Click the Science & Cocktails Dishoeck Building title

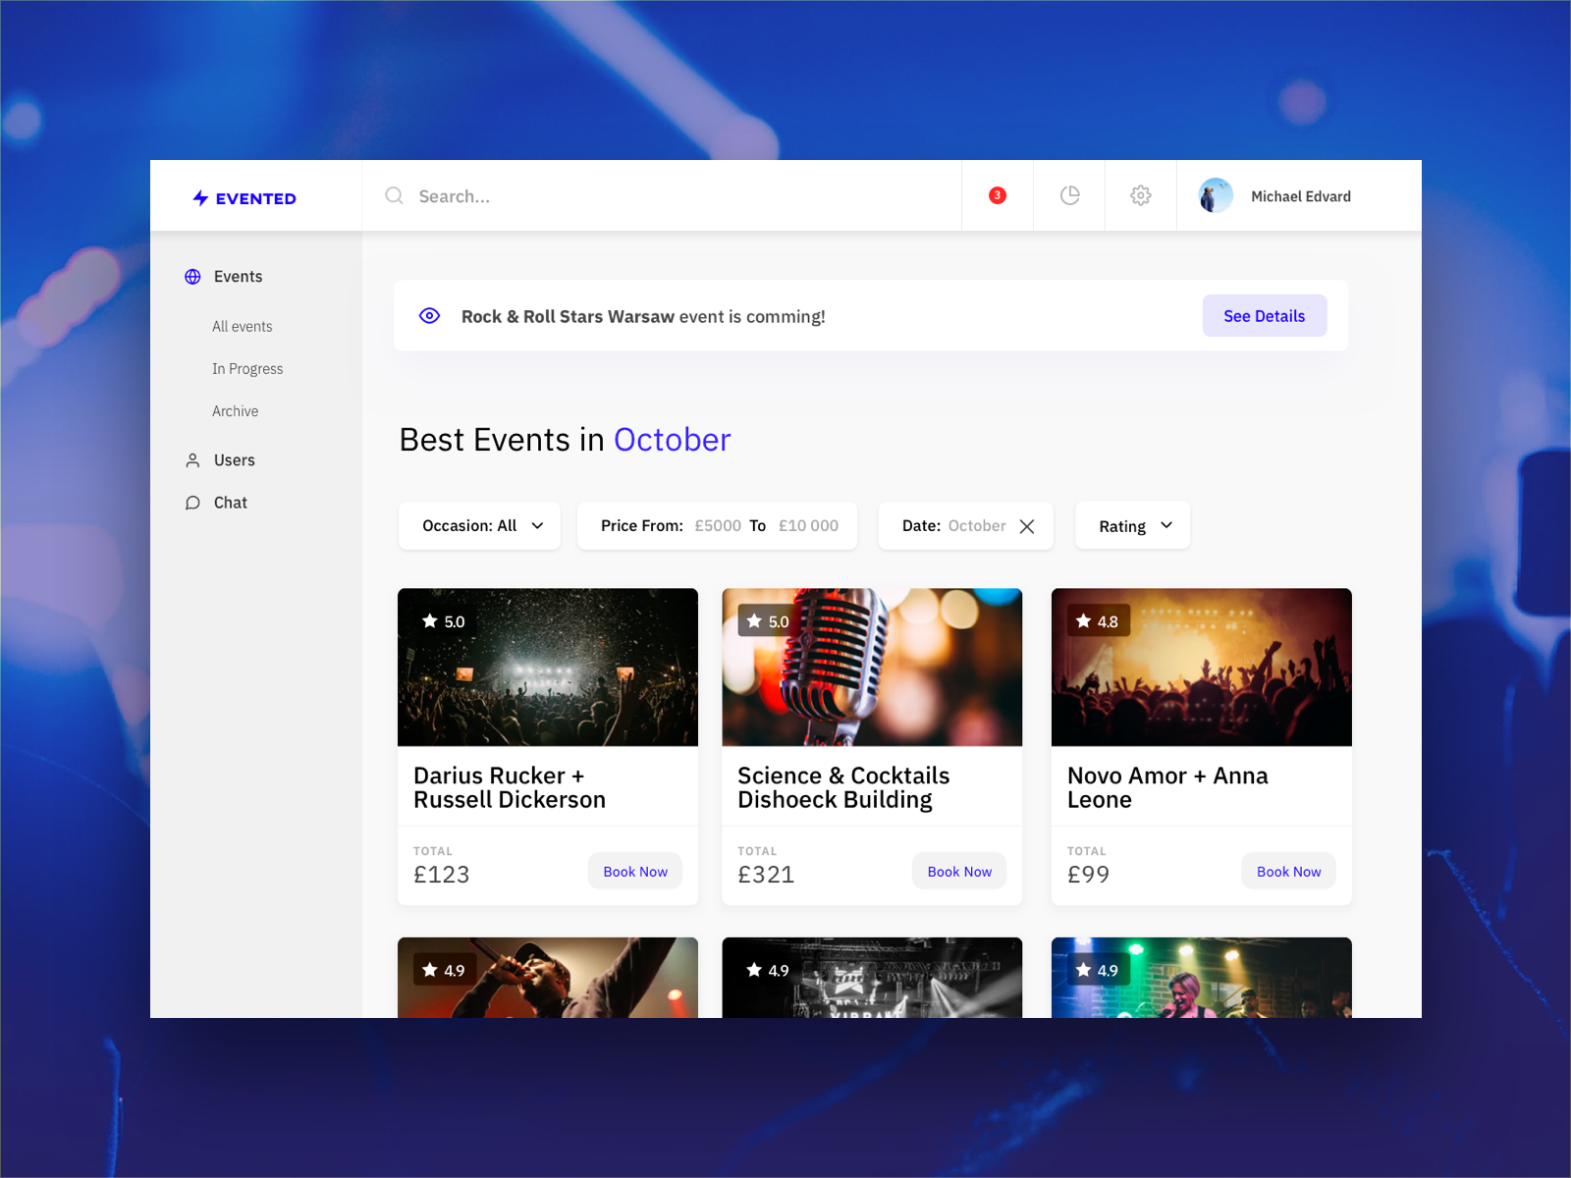click(843, 787)
